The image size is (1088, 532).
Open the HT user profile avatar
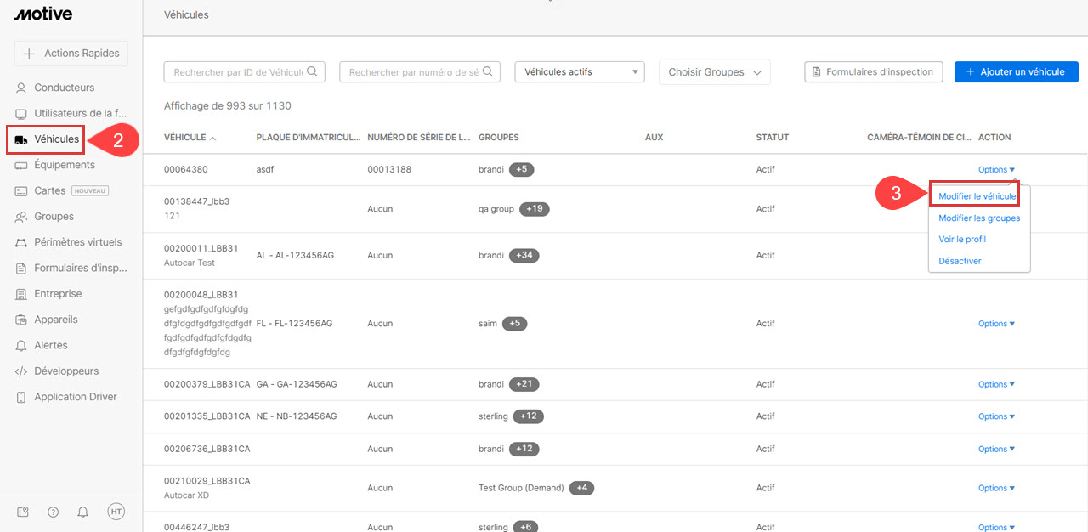click(x=116, y=511)
